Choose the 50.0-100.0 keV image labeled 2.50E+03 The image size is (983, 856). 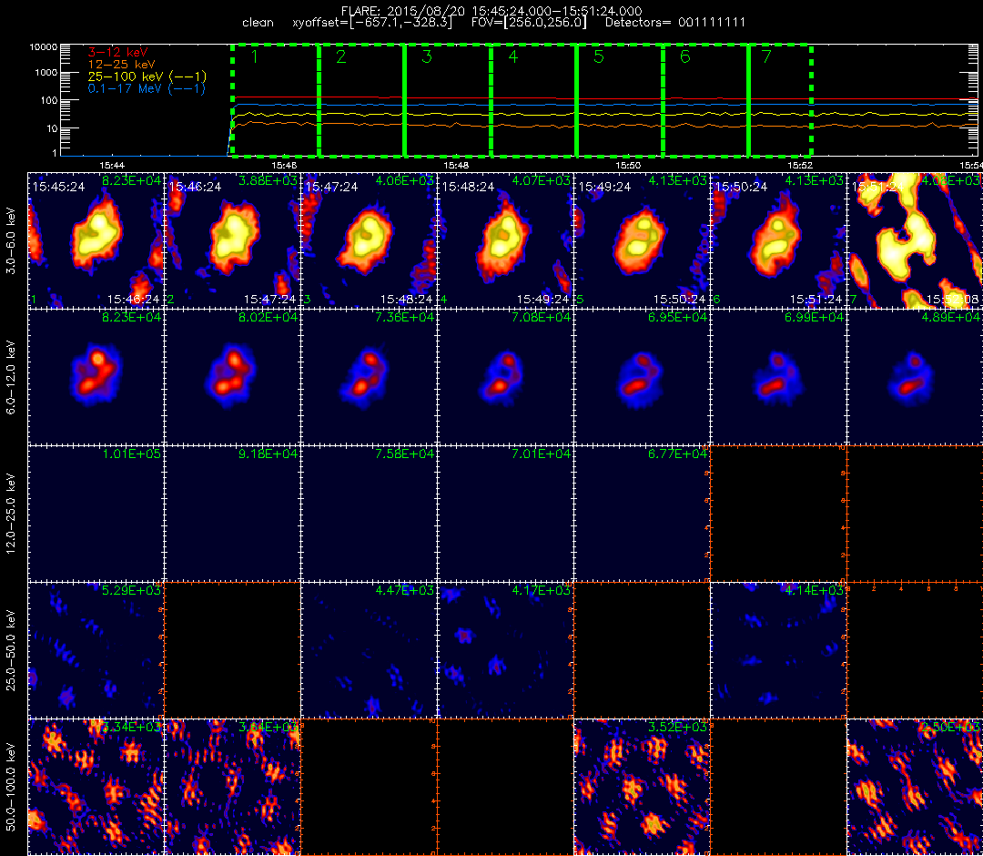pyautogui.click(x=916, y=787)
